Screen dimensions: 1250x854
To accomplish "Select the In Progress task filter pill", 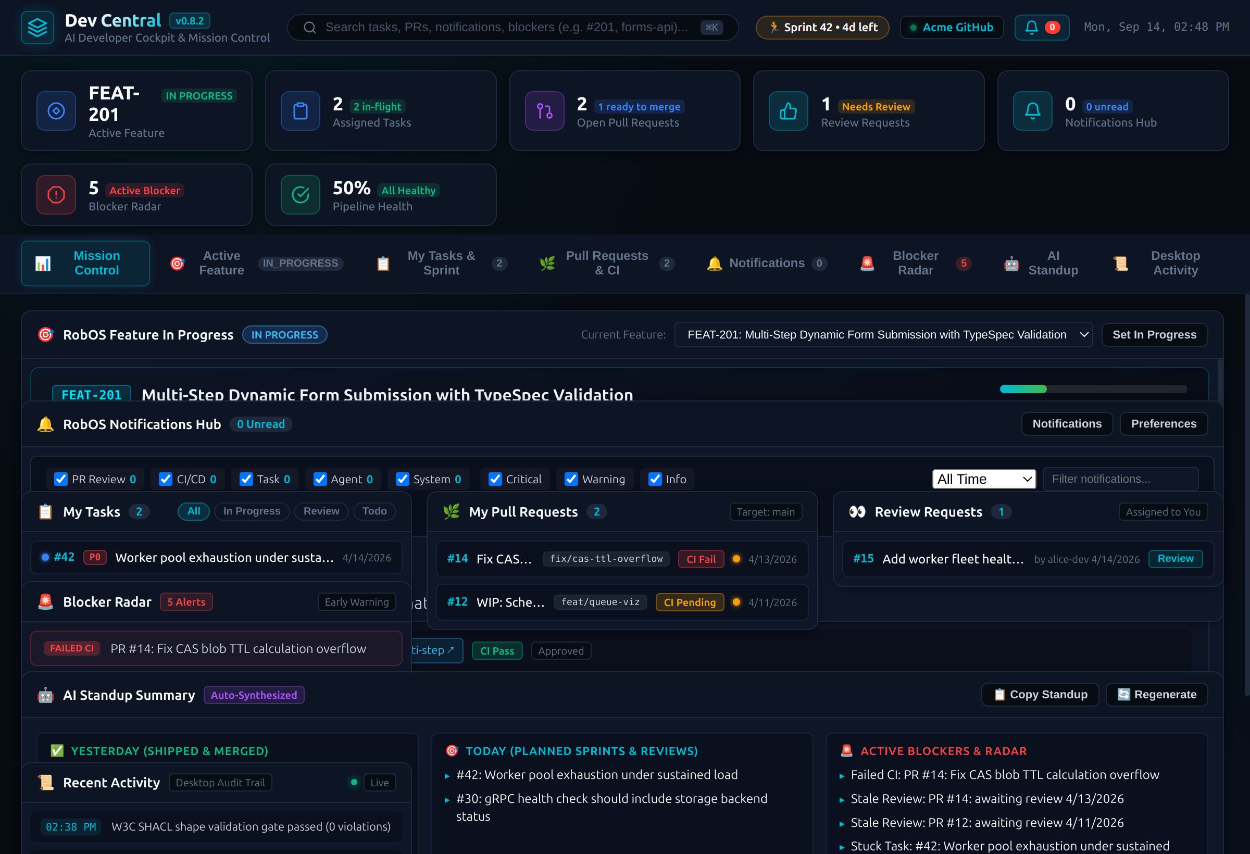I will (x=252, y=511).
